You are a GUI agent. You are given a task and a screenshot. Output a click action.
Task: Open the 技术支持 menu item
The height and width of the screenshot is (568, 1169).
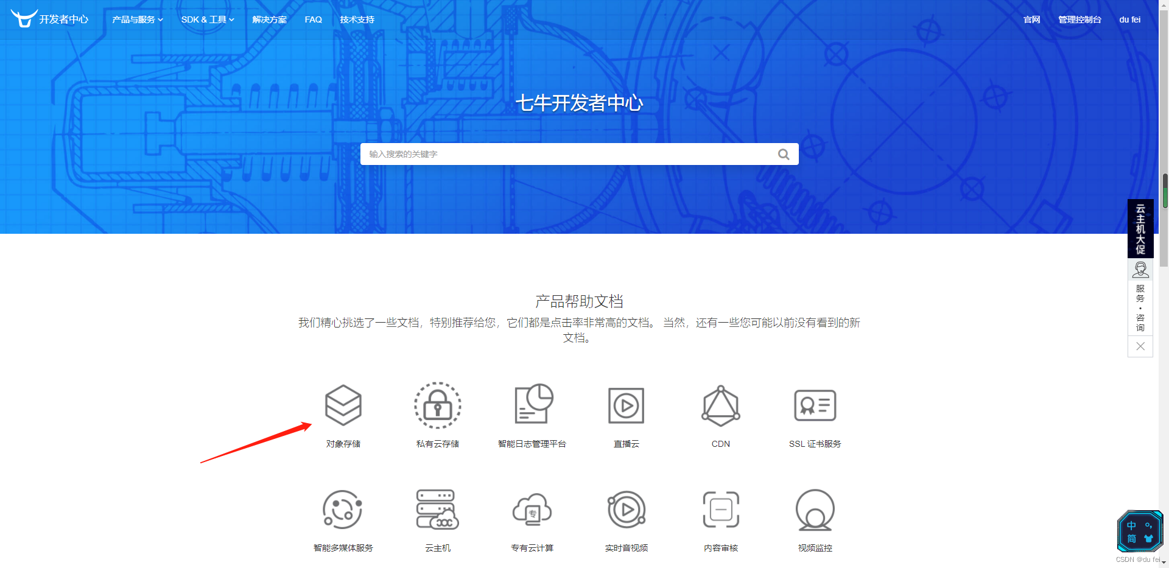coord(357,19)
